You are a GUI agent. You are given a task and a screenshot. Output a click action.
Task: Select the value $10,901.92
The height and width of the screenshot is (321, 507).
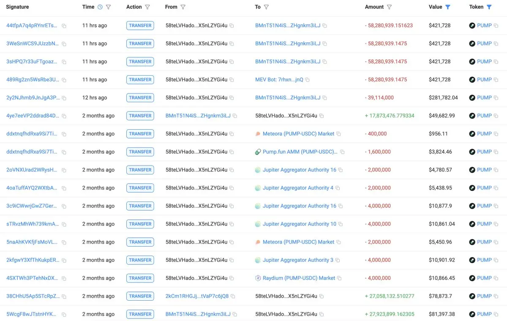442,260
